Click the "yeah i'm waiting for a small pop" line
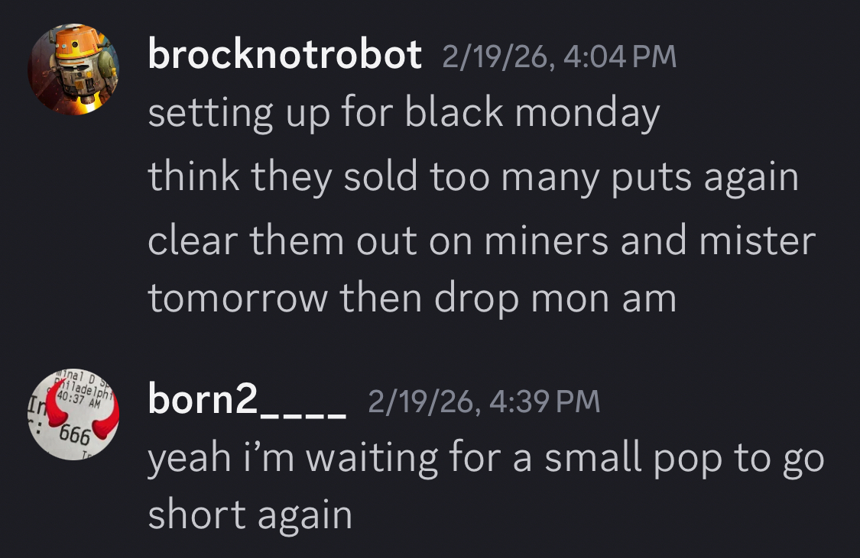Screen dimensions: 860x558 (x=485, y=458)
